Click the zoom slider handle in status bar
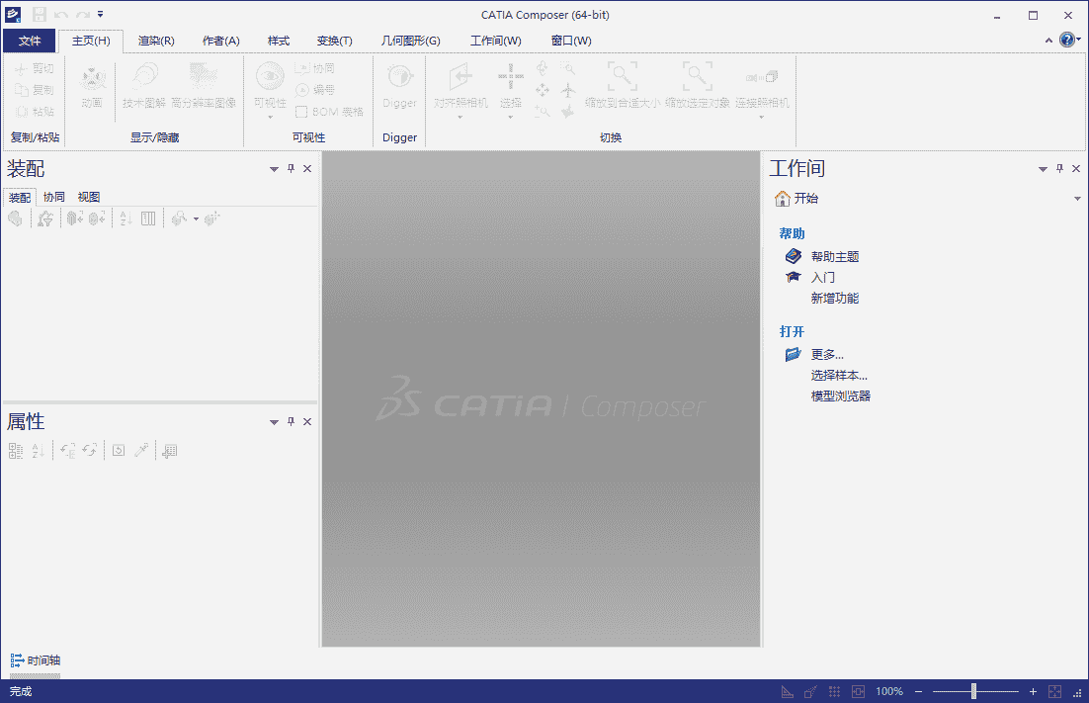The height and width of the screenshot is (703, 1089). click(x=973, y=691)
